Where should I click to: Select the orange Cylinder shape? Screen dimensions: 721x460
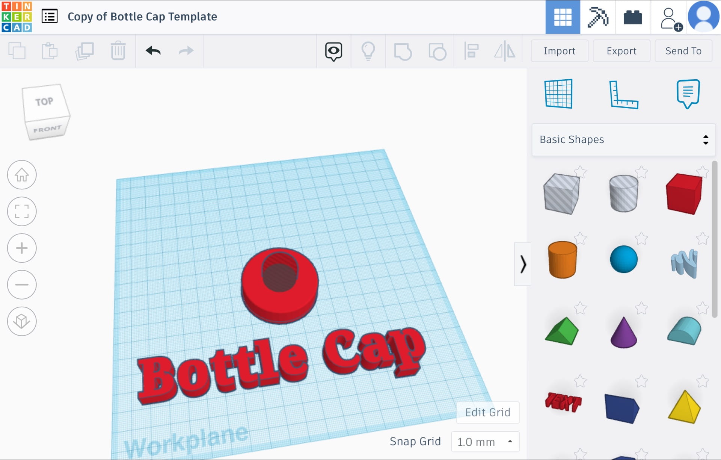[x=562, y=260]
